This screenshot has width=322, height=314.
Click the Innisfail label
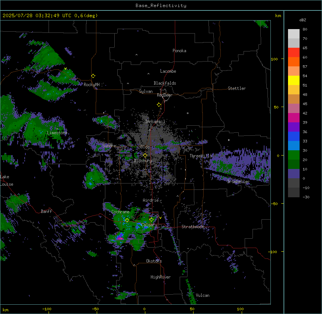pyautogui.click(x=155, y=122)
